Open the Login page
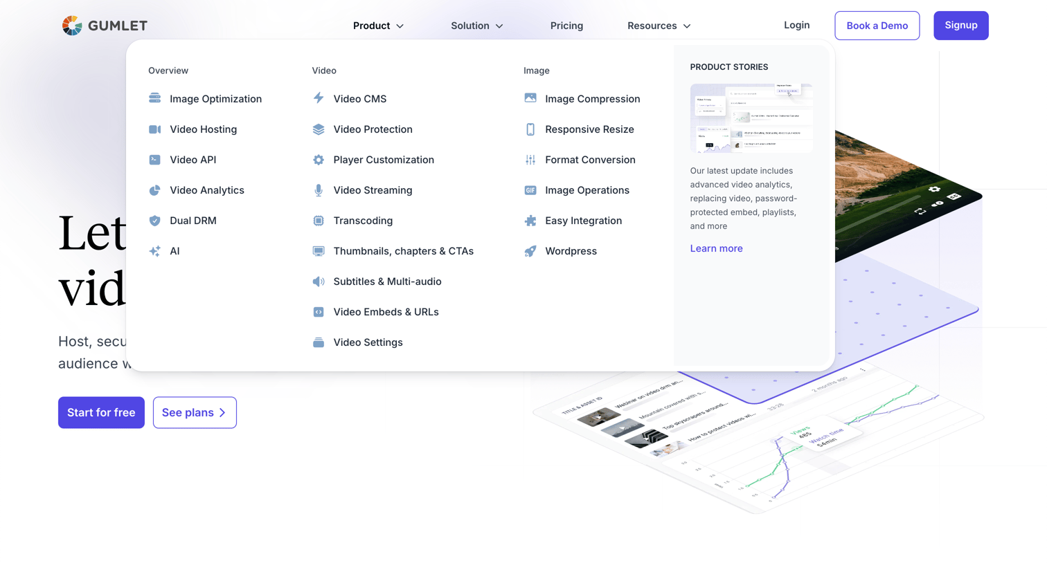Screen dimensions: 1047x563 (x=796, y=25)
